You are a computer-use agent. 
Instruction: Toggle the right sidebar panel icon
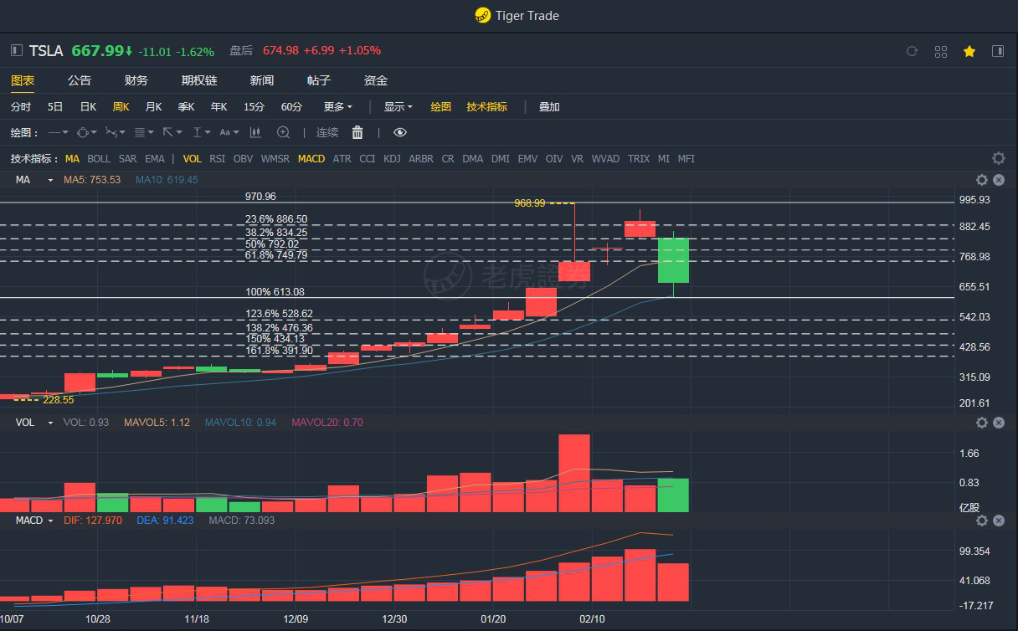[998, 51]
